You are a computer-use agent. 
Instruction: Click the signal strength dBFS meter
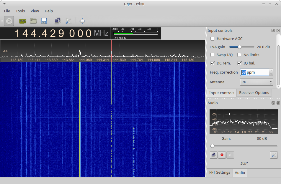coord(135,33)
